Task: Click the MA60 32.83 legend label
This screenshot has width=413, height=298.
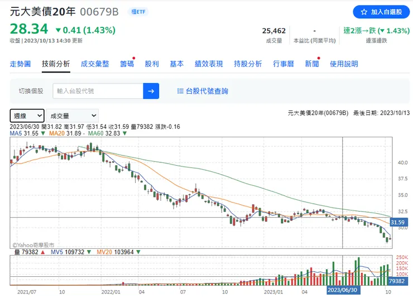Action: pos(104,133)
